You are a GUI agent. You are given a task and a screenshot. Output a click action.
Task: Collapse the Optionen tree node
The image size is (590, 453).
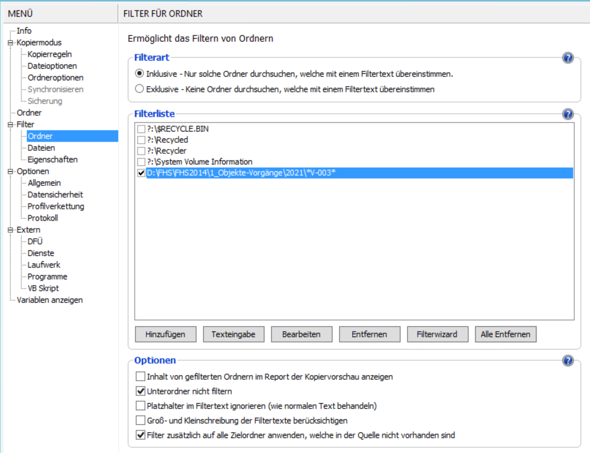[x=10, y=172]
